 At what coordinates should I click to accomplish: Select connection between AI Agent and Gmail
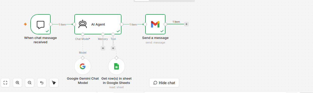133,25
